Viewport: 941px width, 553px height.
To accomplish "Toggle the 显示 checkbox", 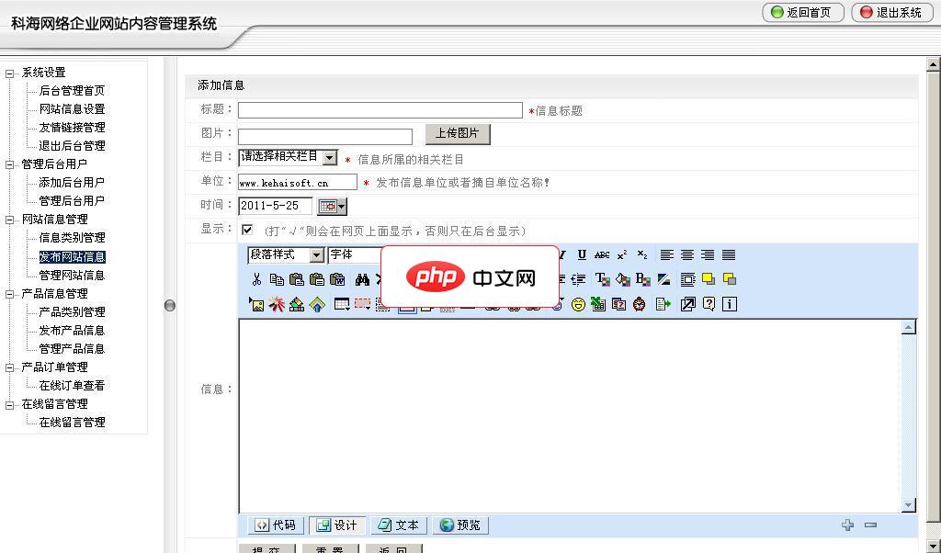I will 247,229.
